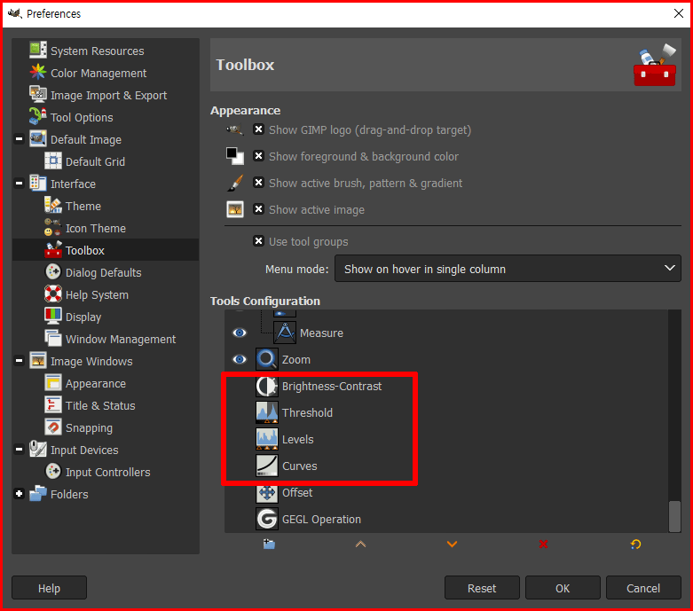Image resolution: width=693 pixels, height=611 pixels.
Task: Select the Curves tool icon
Action: 267,466
